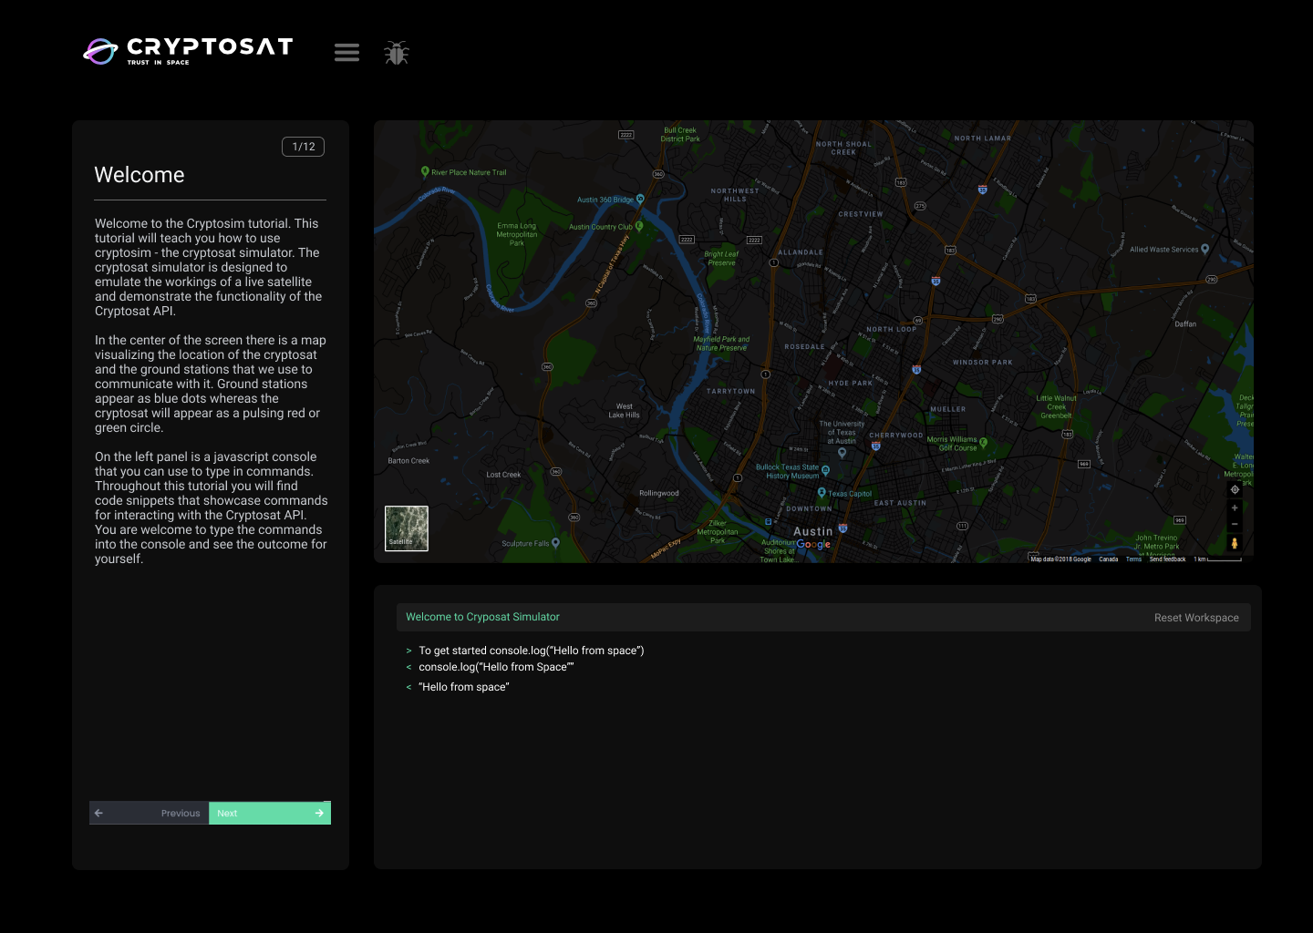Click River Place Nature Trail marker
1313x933 pixels.
tap(425, 172)
